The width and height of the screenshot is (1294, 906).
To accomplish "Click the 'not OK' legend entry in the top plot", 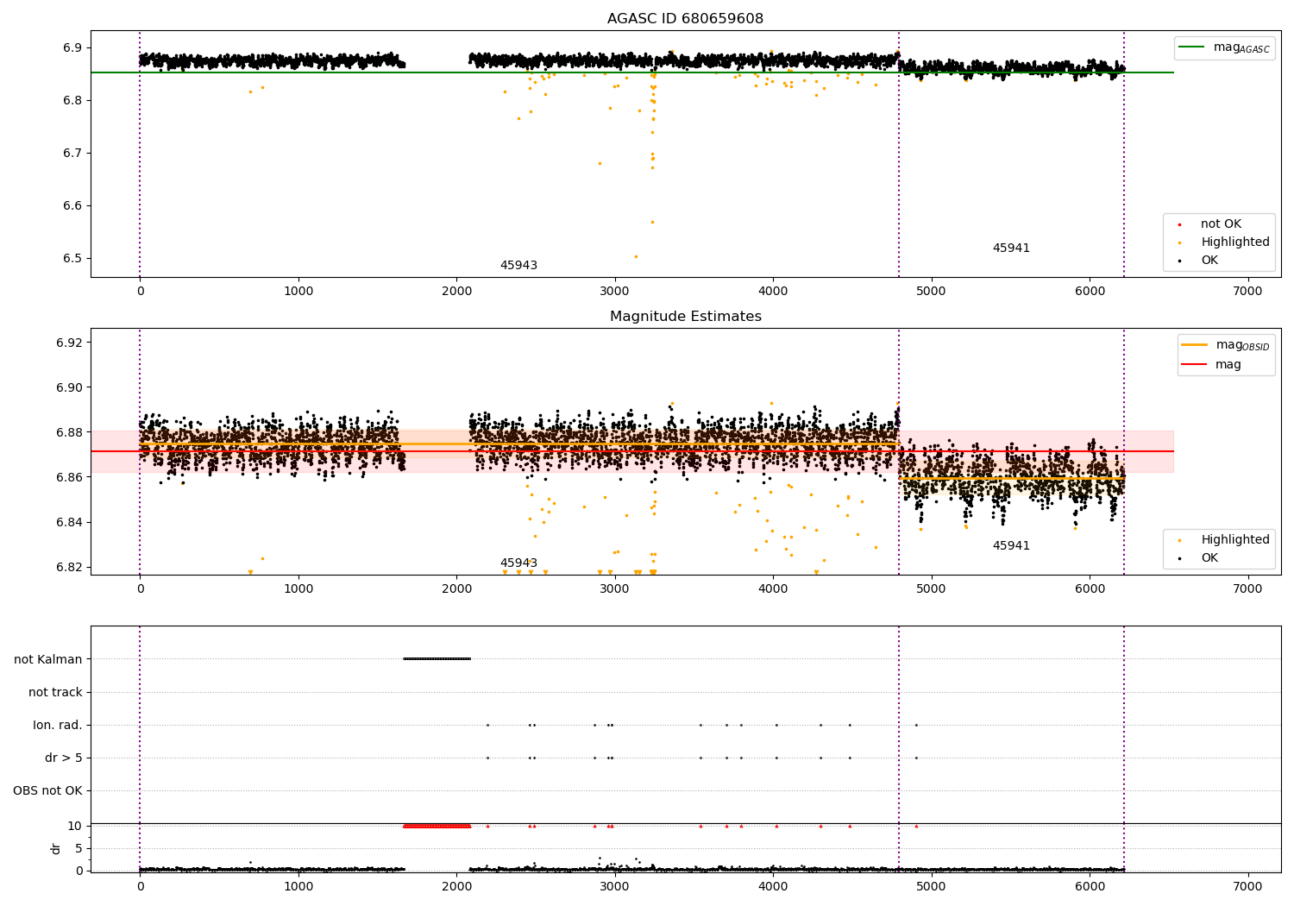I will point(1221,224).
